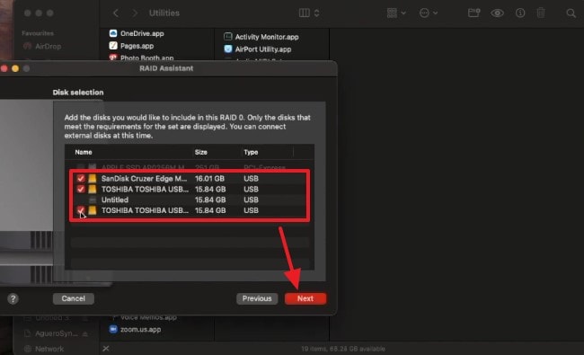Open AirDrop in Finder sidebar
The height and width of the screenshot is (355, 584).
click(x=48, y=46)
